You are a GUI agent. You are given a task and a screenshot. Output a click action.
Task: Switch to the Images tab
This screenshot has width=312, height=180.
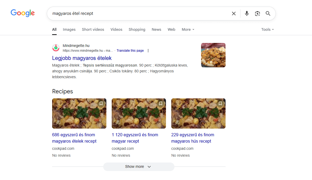coord(69,29)
